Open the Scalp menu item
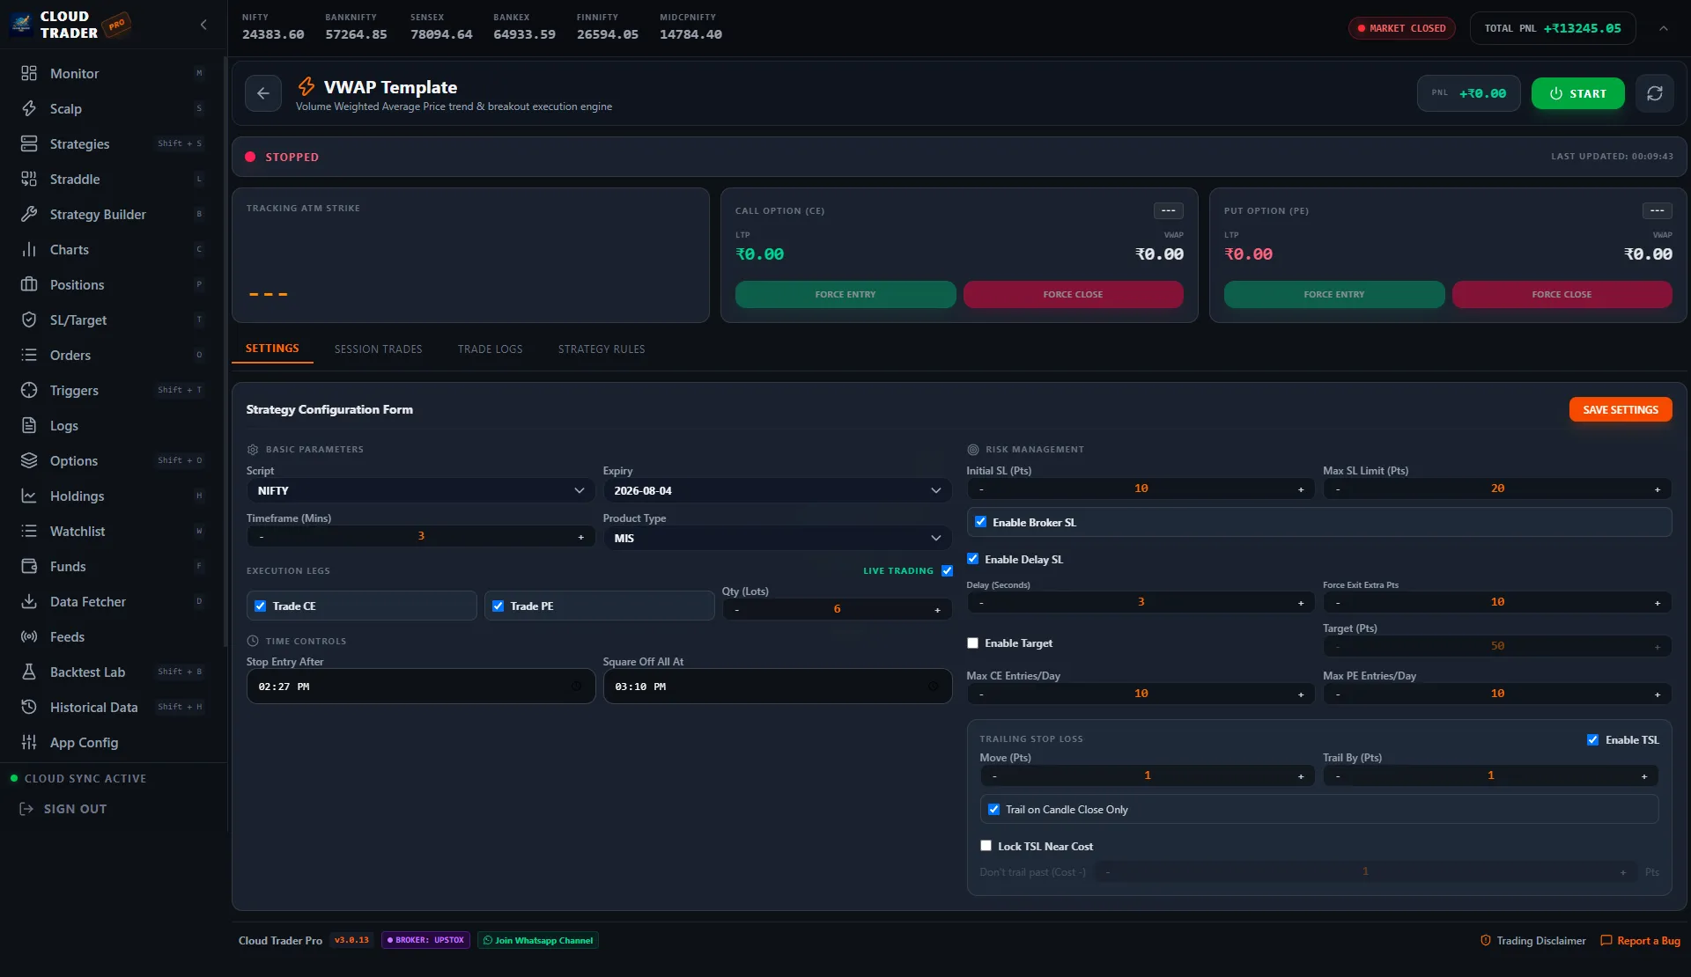 [113, 108]
